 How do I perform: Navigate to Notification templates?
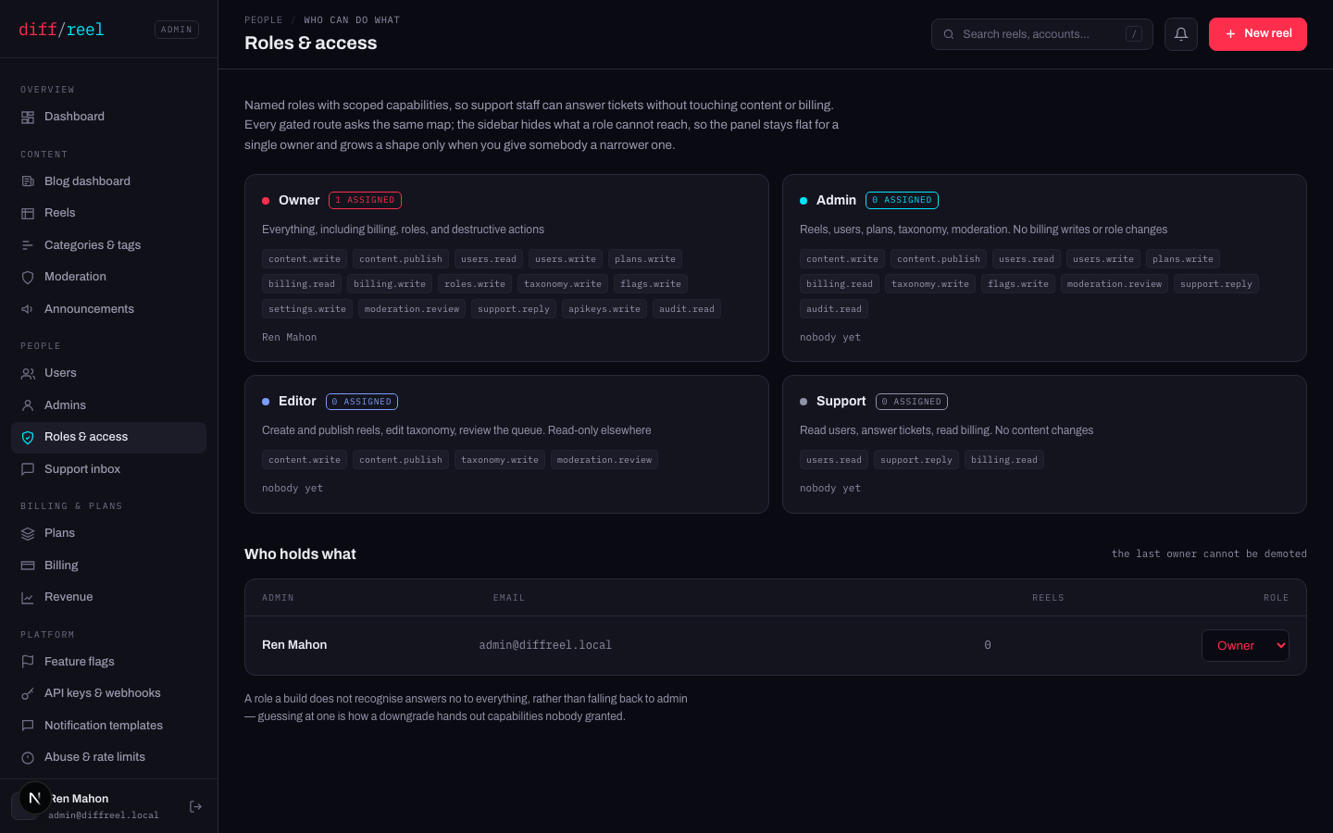[108, 726]
